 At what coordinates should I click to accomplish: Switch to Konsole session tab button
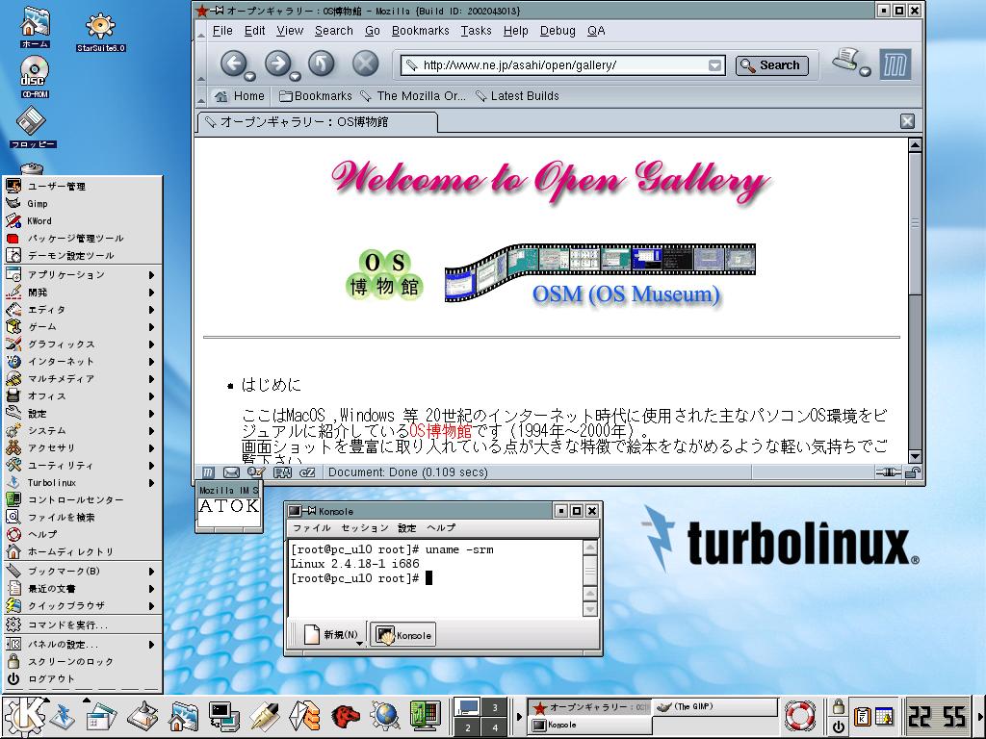tap(403, 635)
